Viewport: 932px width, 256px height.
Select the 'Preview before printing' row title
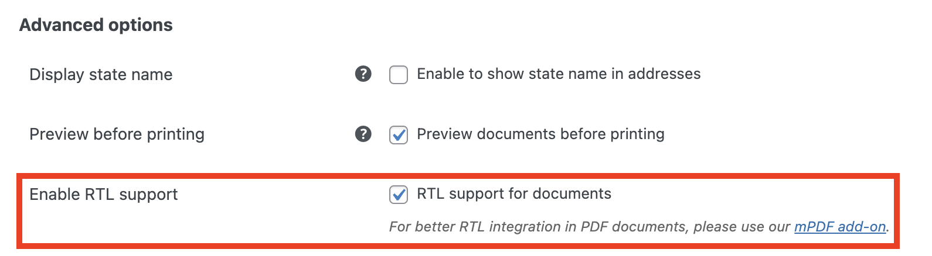pos(117,134)
